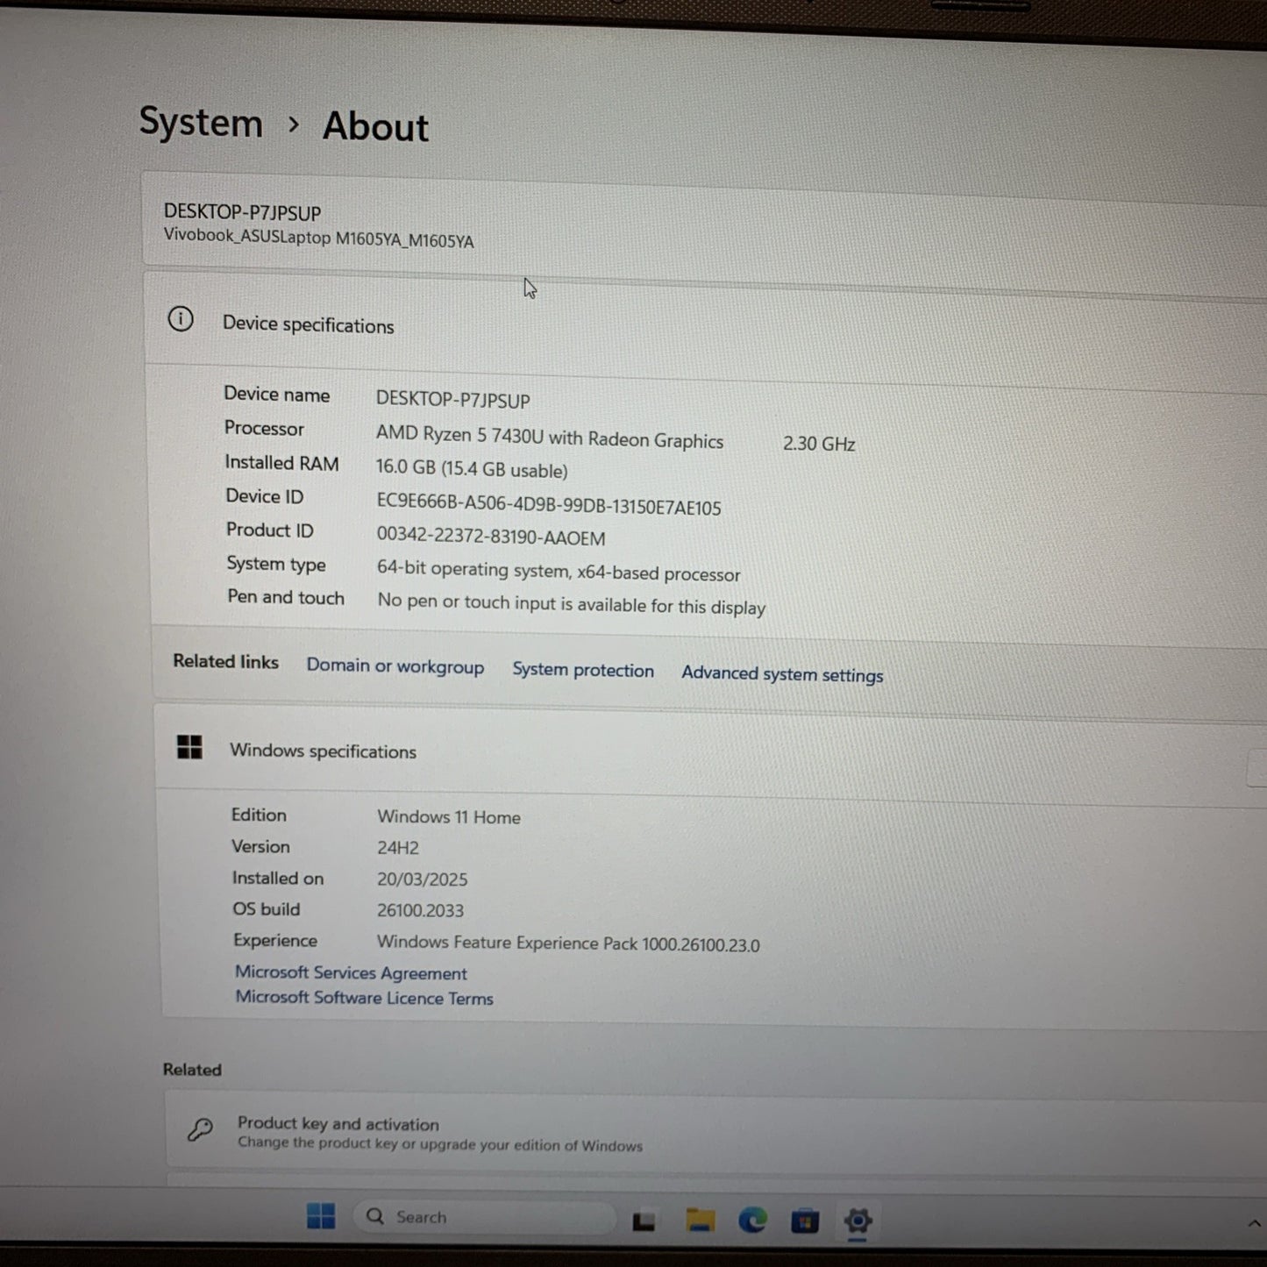Screen dimensions: 1267x1267
Task: Open the System protection link
Action: (582, 671)
